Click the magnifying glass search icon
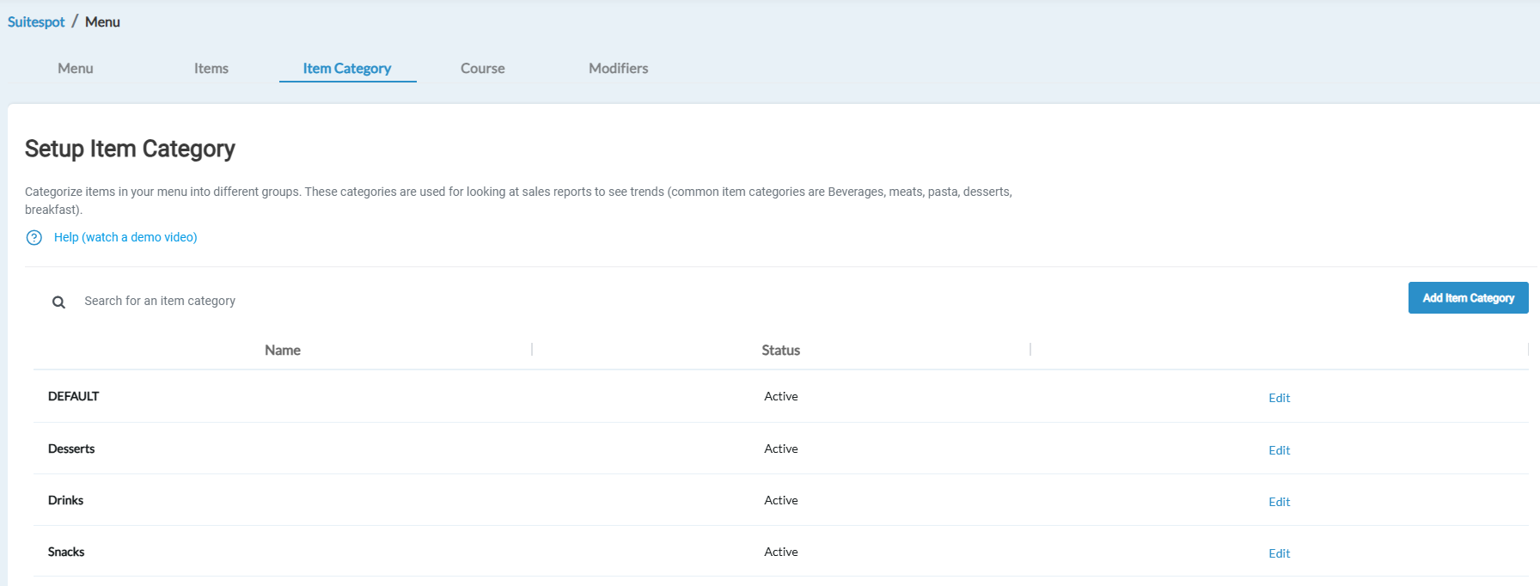Image resolution: width=1540 pixels, height=586 pixels. 58,302
